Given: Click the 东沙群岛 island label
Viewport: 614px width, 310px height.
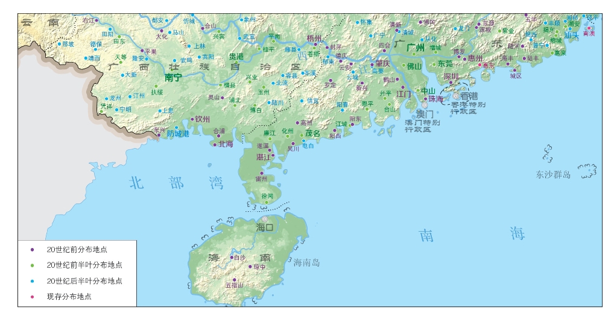Looking at the screenshot, I should (x=553, y=175).
